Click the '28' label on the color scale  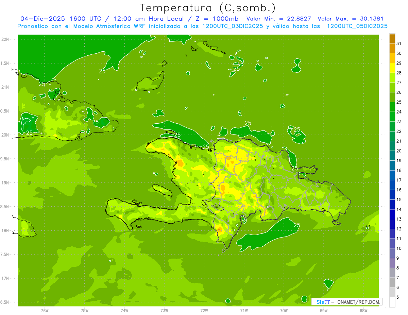(x=399, y=73)
